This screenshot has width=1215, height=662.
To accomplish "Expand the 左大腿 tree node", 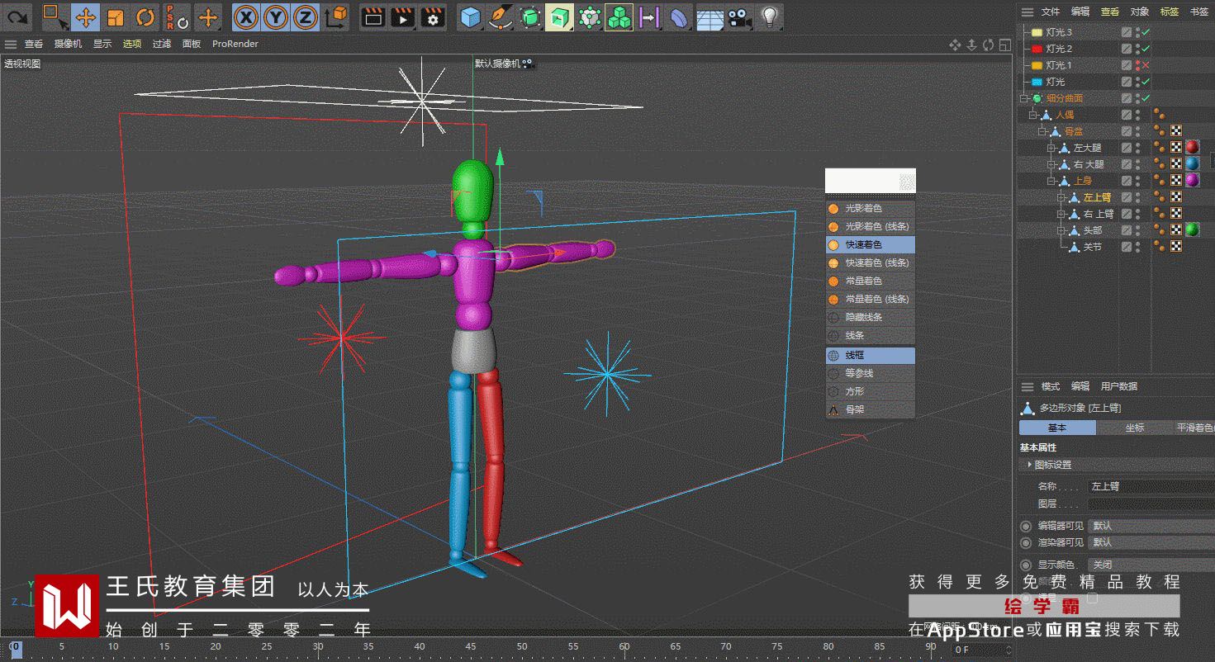I will tap(1051, 148).
